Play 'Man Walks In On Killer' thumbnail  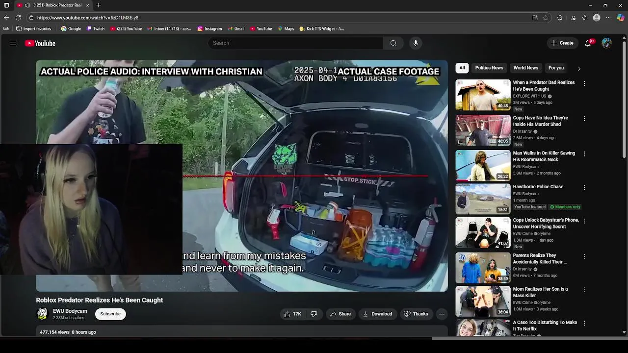coord(483,166)
